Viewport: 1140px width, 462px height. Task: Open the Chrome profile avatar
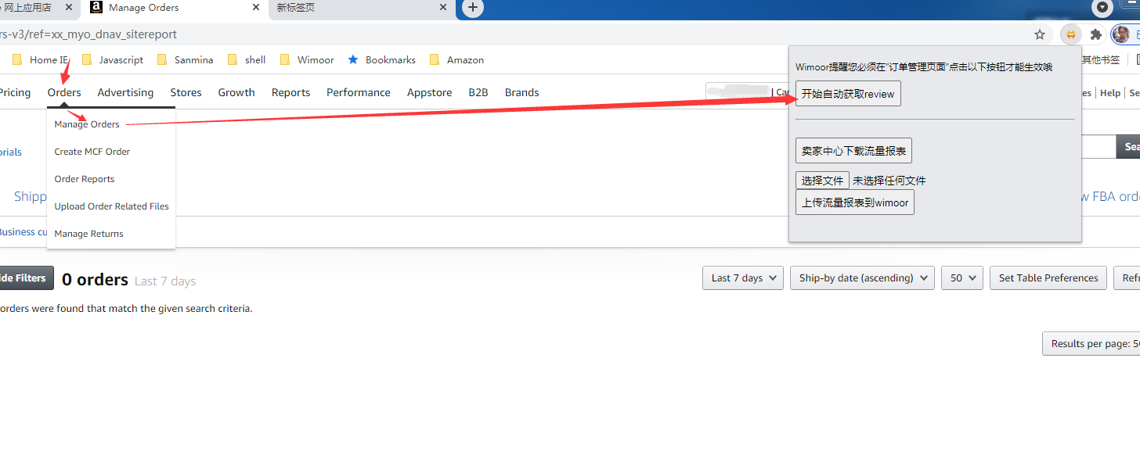click(1121, 34)
